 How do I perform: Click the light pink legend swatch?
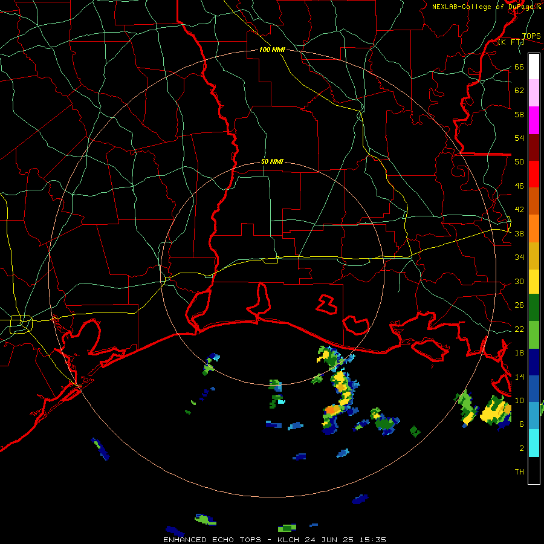[534, 93]
